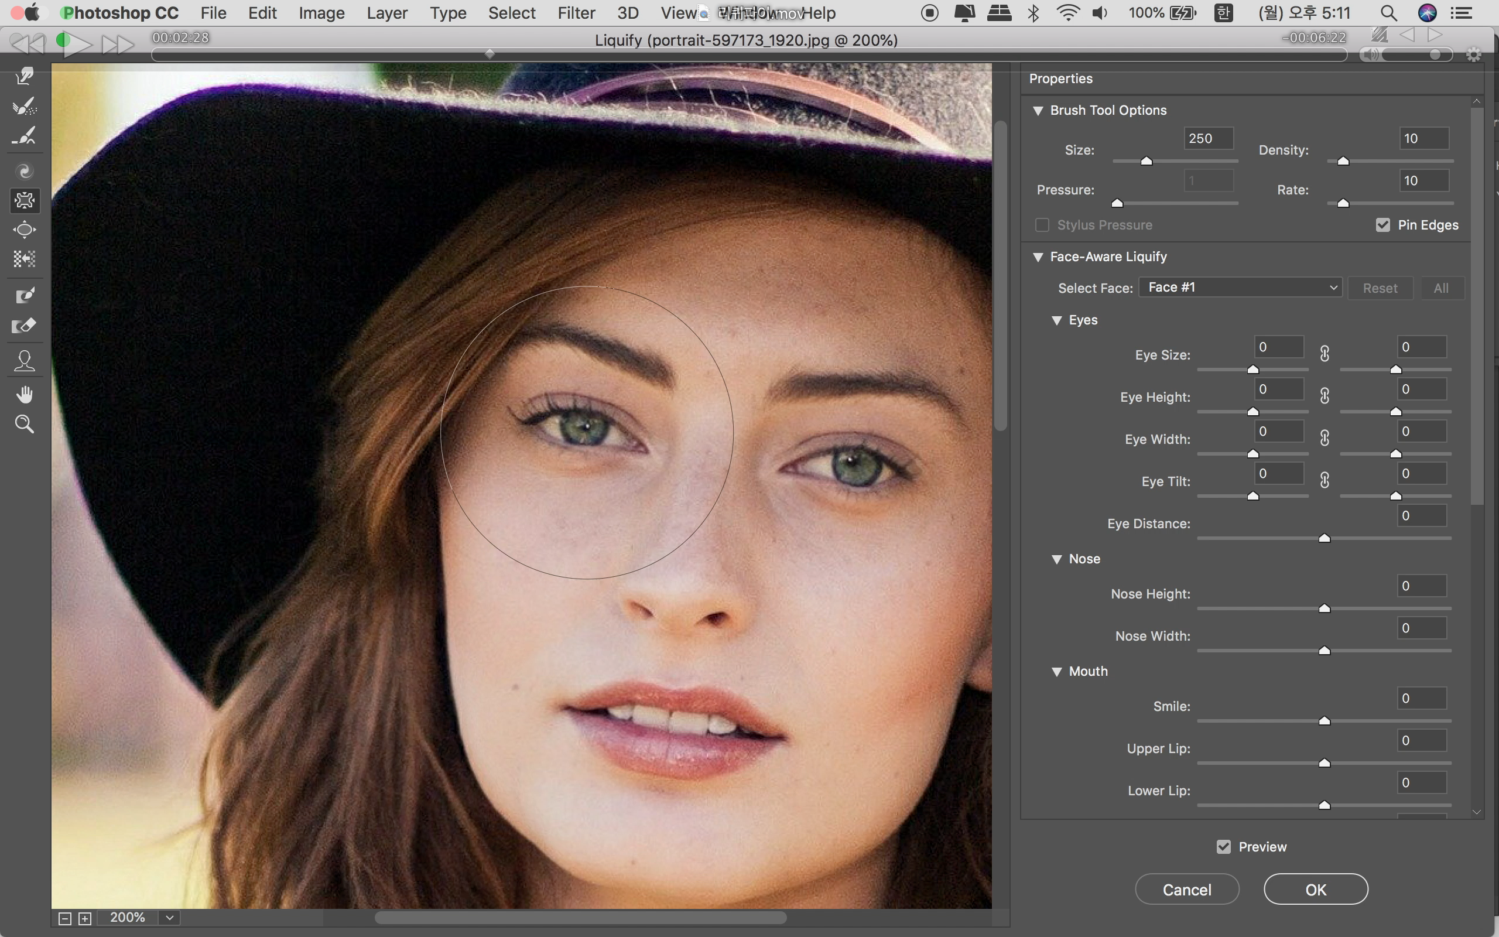Image resolution: width=1499 pixels, height=937 pixels.
Task: Collapse the Brush Tool Options section
Action: pos(1038,111)
